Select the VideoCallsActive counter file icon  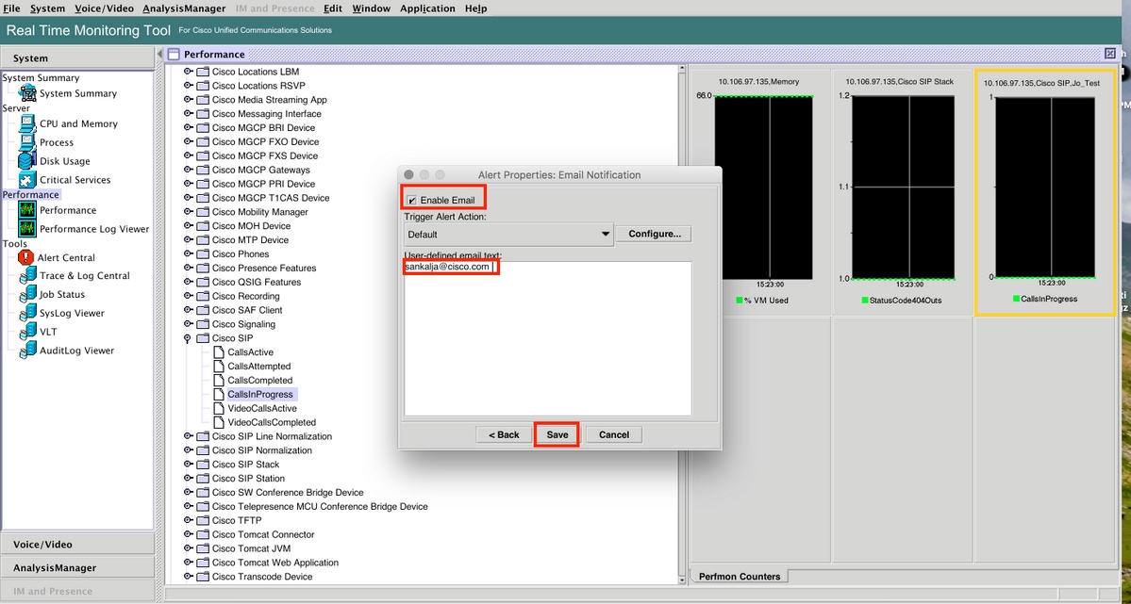(x=219, y=408)
